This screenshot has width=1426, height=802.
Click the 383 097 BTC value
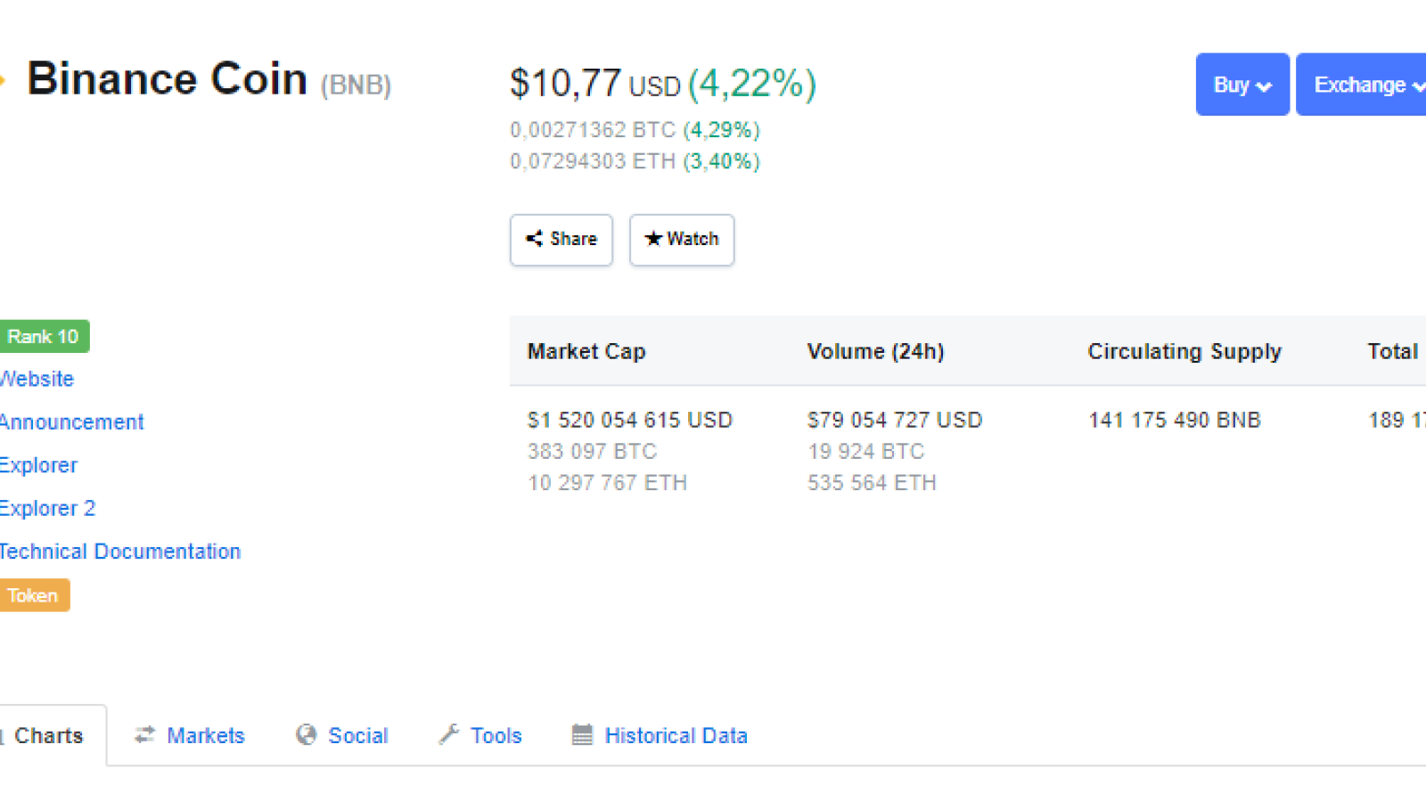point(592,451)
